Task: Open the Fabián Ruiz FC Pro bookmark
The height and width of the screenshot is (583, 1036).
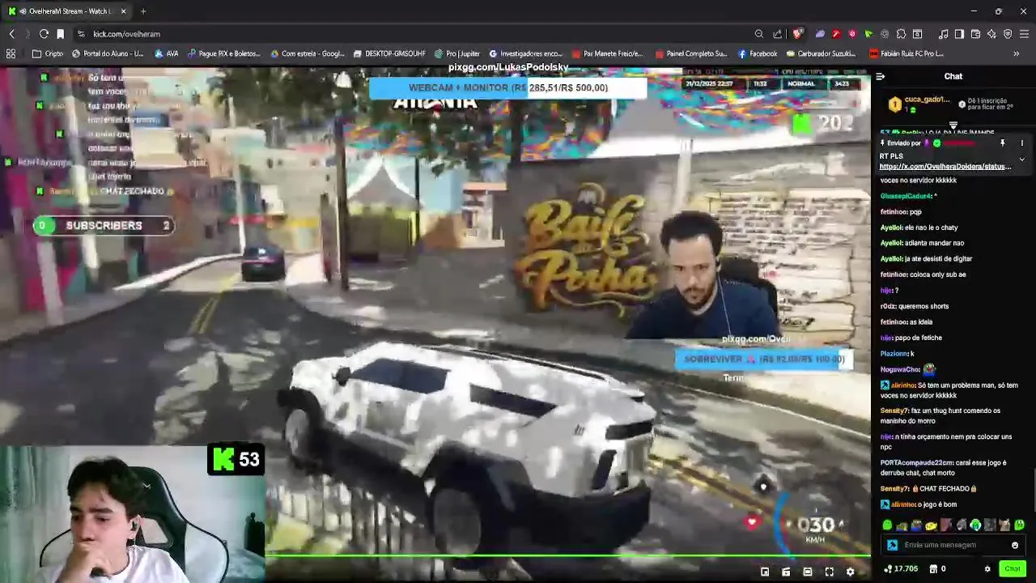Action: pos(906,53)
